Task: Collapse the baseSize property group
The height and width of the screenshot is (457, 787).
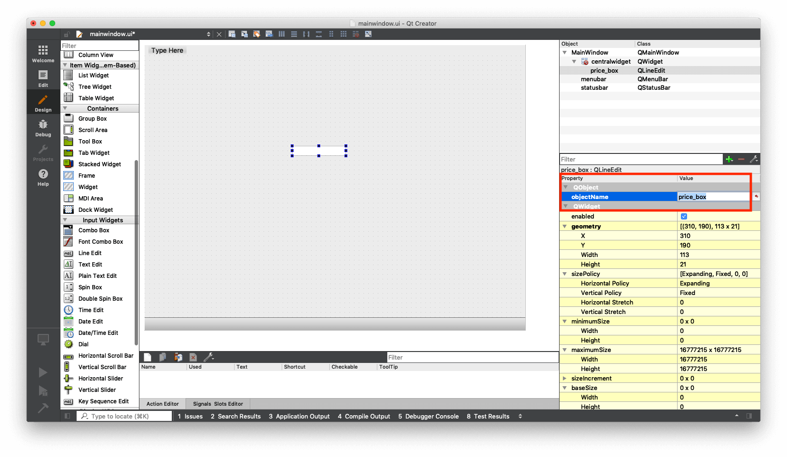Action: point(565,388)
